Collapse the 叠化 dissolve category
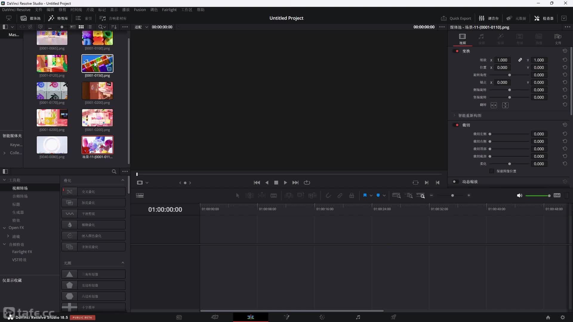This screenshot has width=573, height=322. (123, 180)
